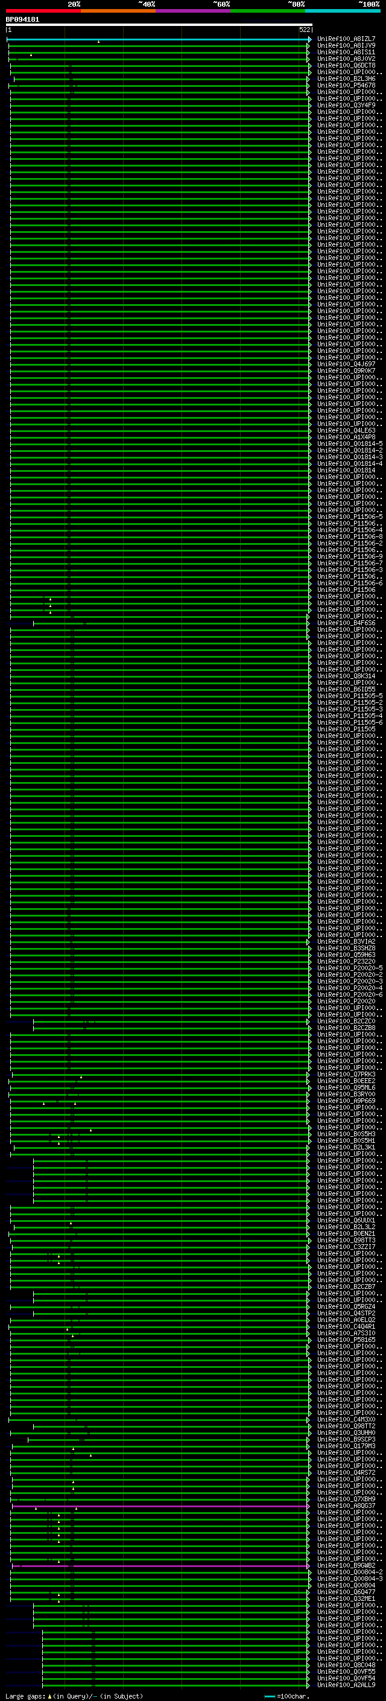Select the UniRef100_B2L3H6 label
Viewport: 386px width, 1701px height.
[x=346, y=78]
